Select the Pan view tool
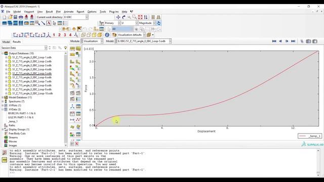 118,17
